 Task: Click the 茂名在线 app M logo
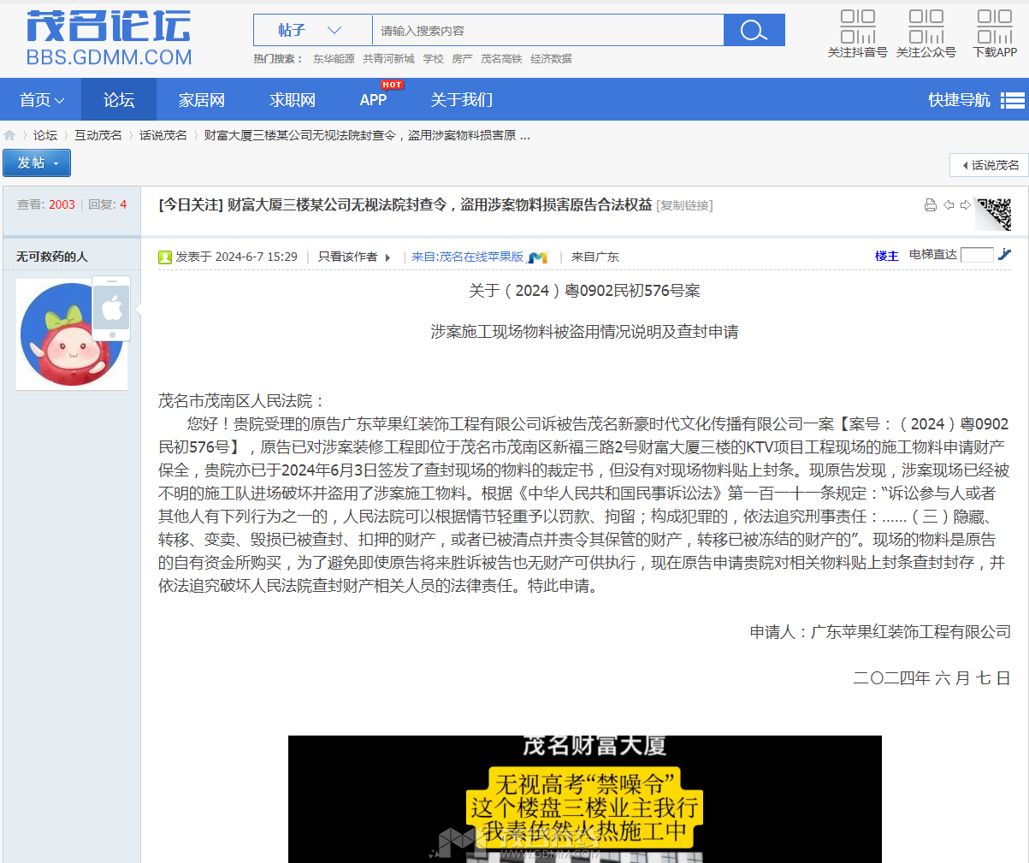click(x=538, y=257)
